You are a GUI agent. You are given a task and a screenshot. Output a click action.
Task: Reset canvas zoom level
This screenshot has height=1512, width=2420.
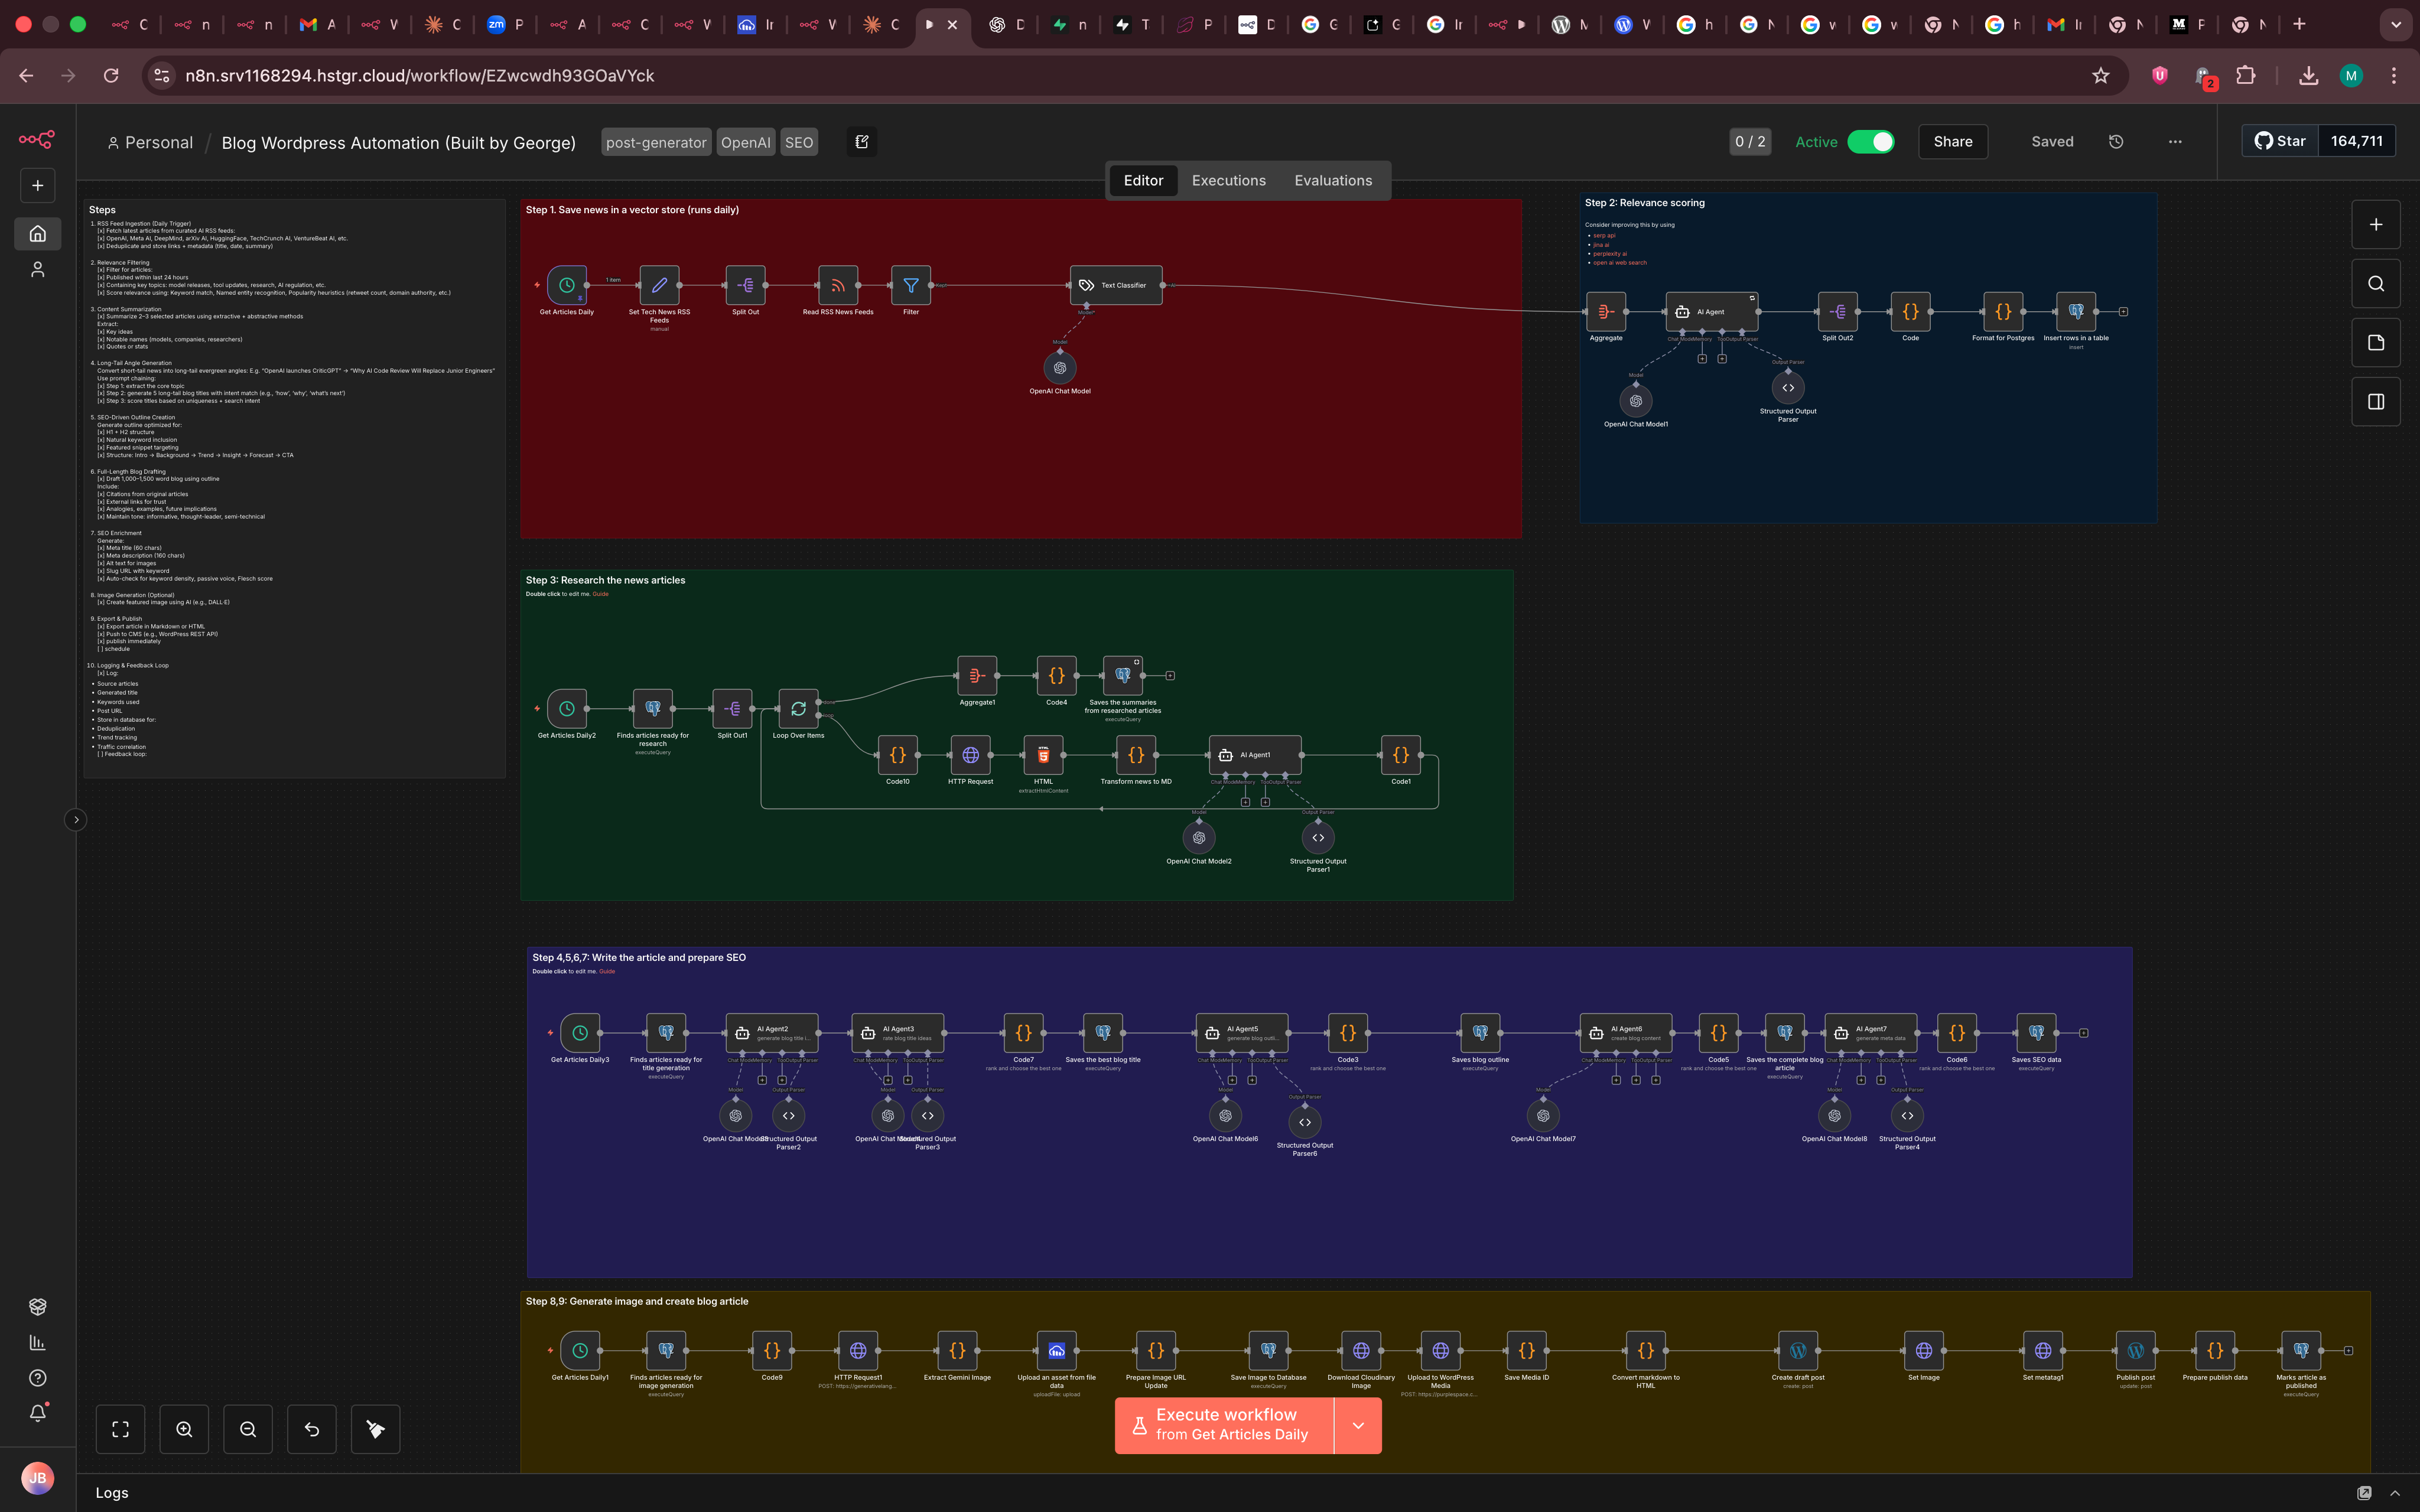click(312, 1429)
